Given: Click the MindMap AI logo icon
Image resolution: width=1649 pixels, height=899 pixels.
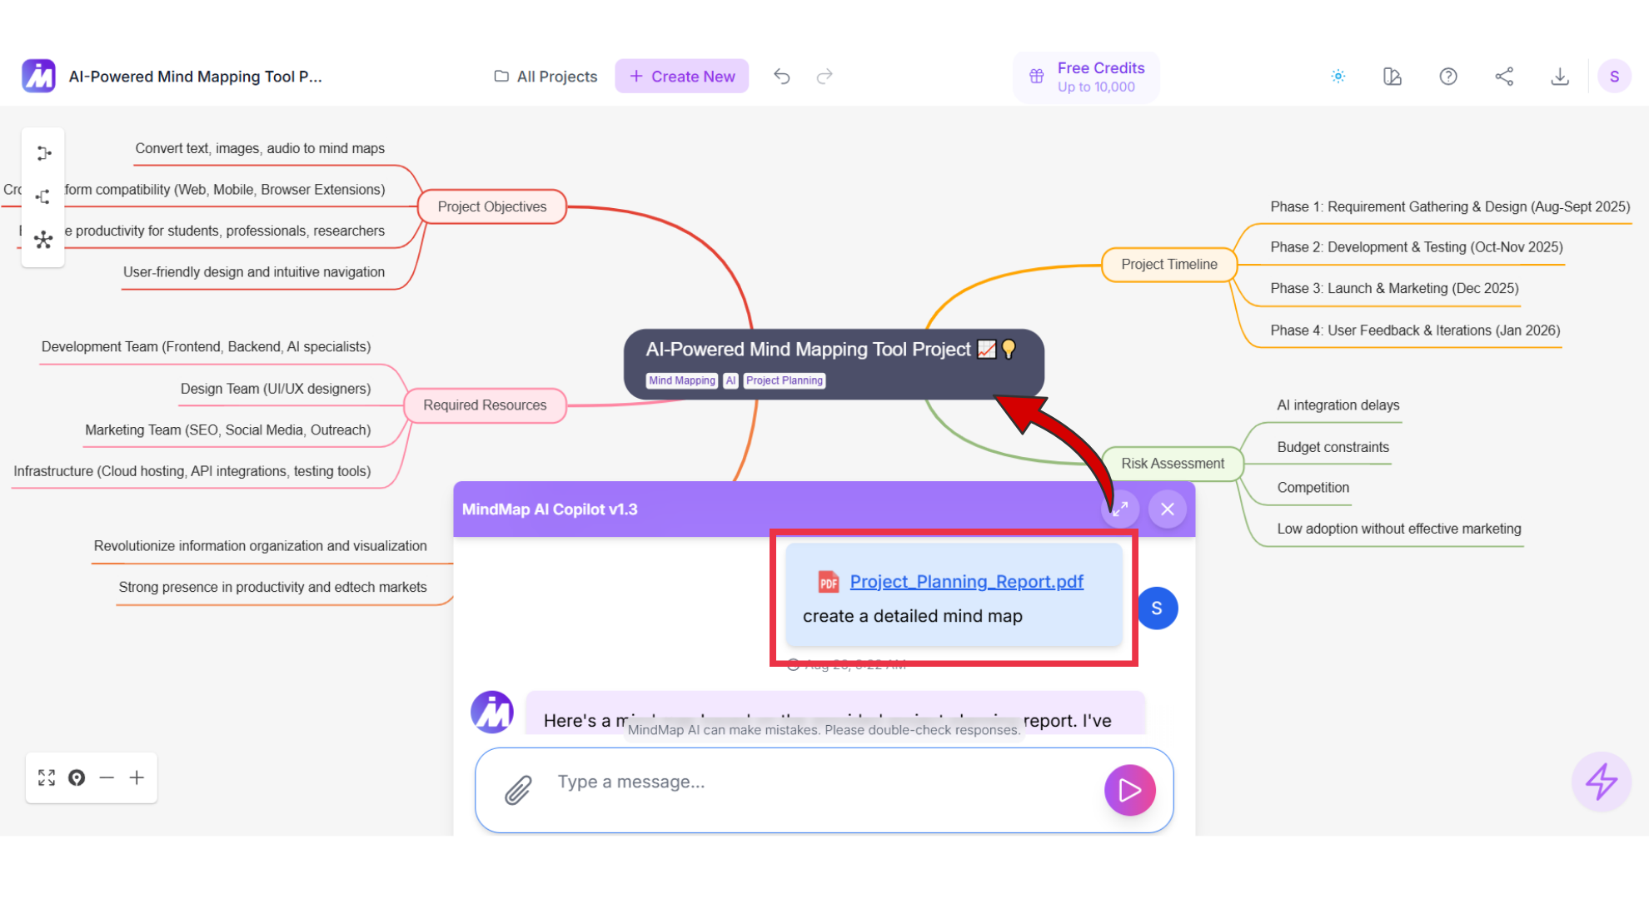Looking at the screenshot, I should pyautogui.click(x=38, y=76).
